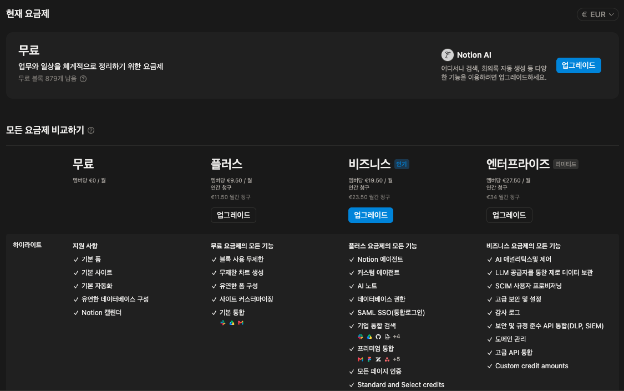Click Notion 캘린더 feature text
This screenshot has height=391, width=624.
[x=102, y=313]
